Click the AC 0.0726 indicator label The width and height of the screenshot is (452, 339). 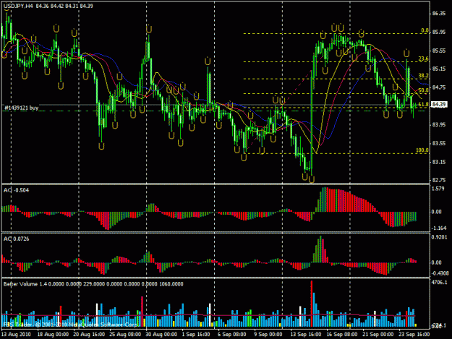pos(16,239)
